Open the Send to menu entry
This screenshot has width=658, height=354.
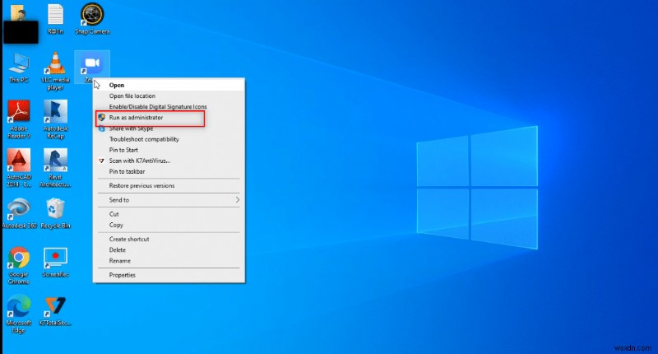169,200
